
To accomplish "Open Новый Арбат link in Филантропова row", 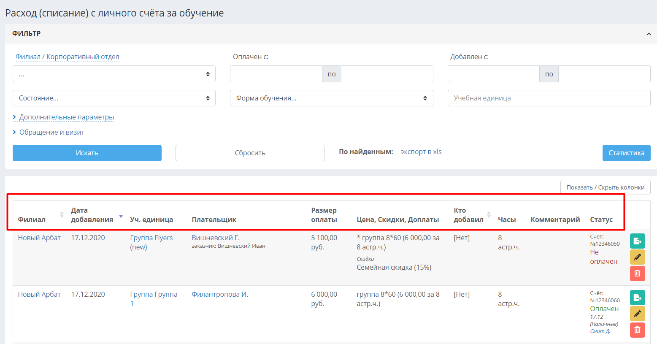I will tap(39, 294).
